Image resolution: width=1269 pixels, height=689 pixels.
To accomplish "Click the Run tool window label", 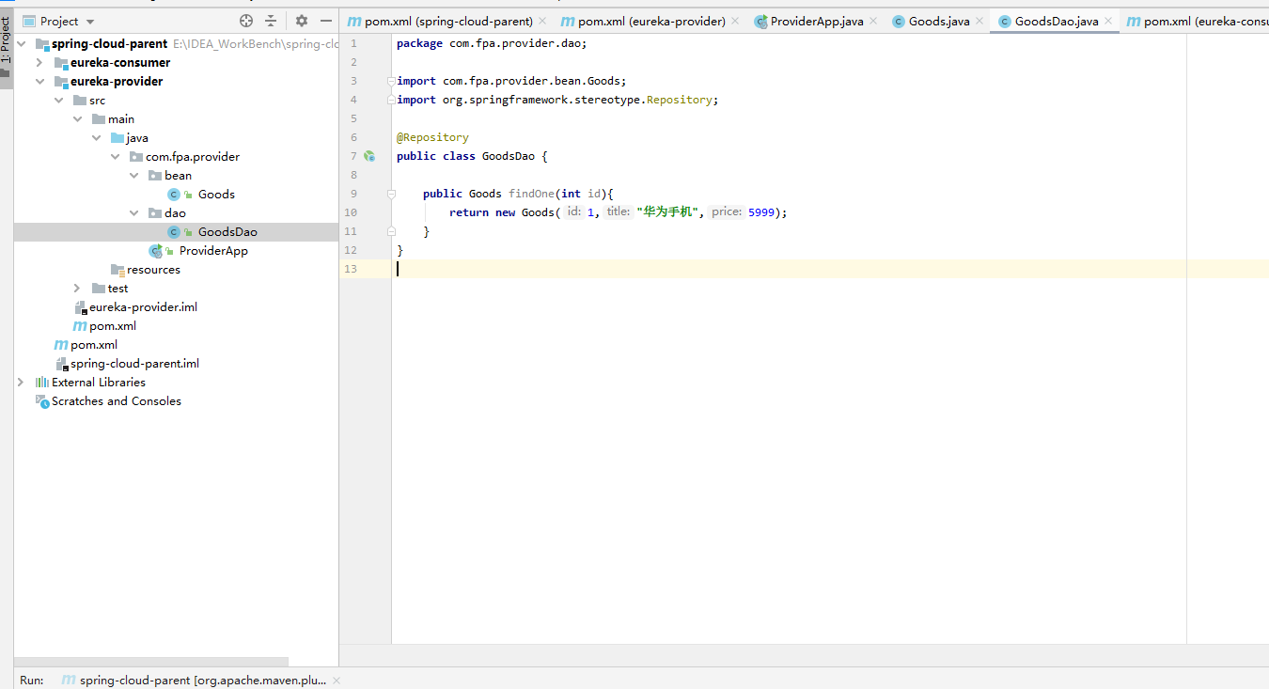I will click(x=32, y=680).
